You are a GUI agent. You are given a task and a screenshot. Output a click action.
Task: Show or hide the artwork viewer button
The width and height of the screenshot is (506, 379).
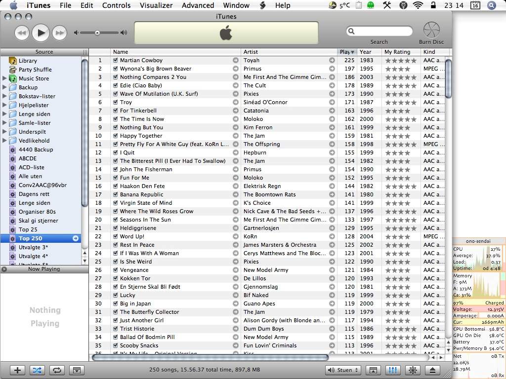[77, 370]
